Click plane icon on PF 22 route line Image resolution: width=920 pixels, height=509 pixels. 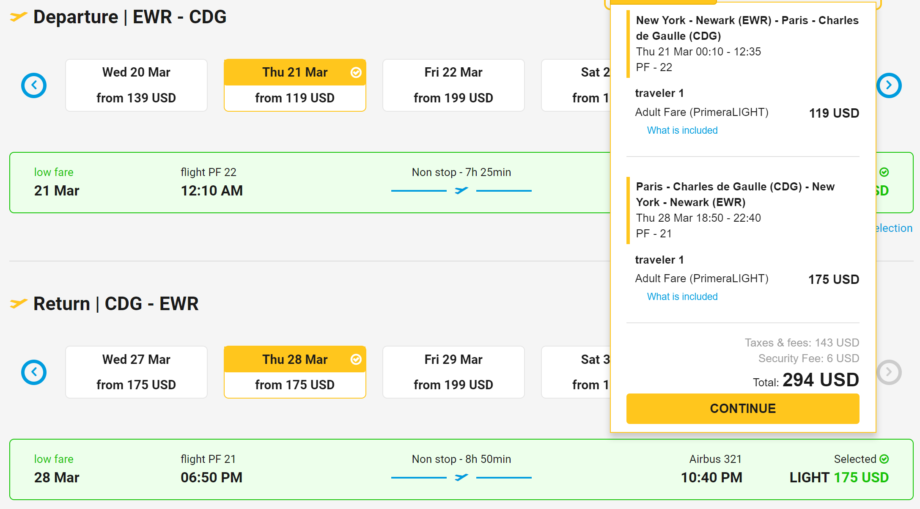461,191
